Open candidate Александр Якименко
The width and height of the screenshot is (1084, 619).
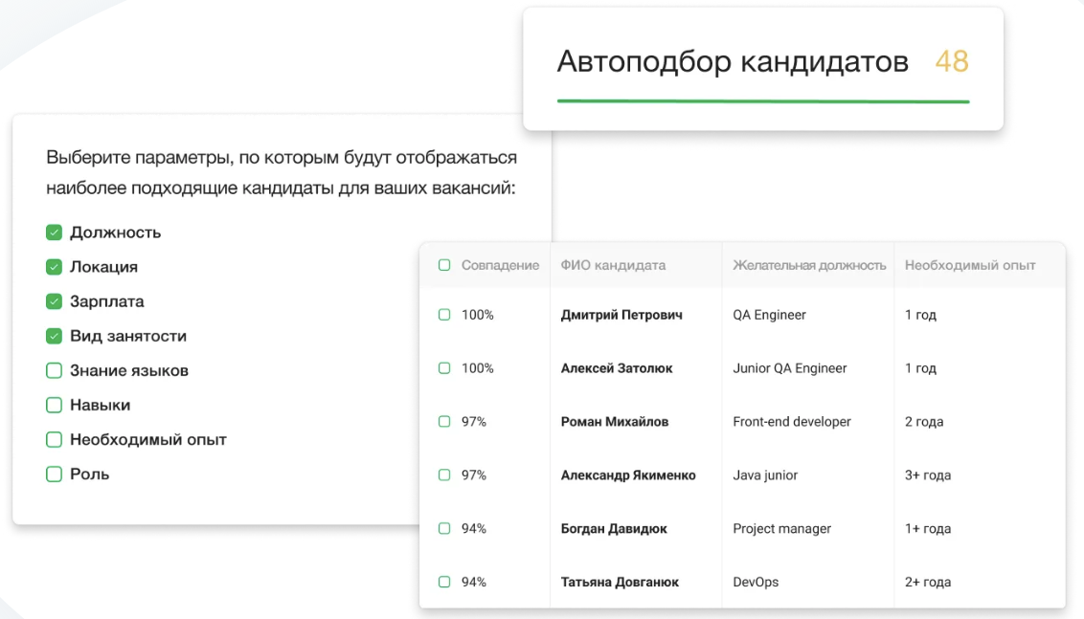click(628, 475)
